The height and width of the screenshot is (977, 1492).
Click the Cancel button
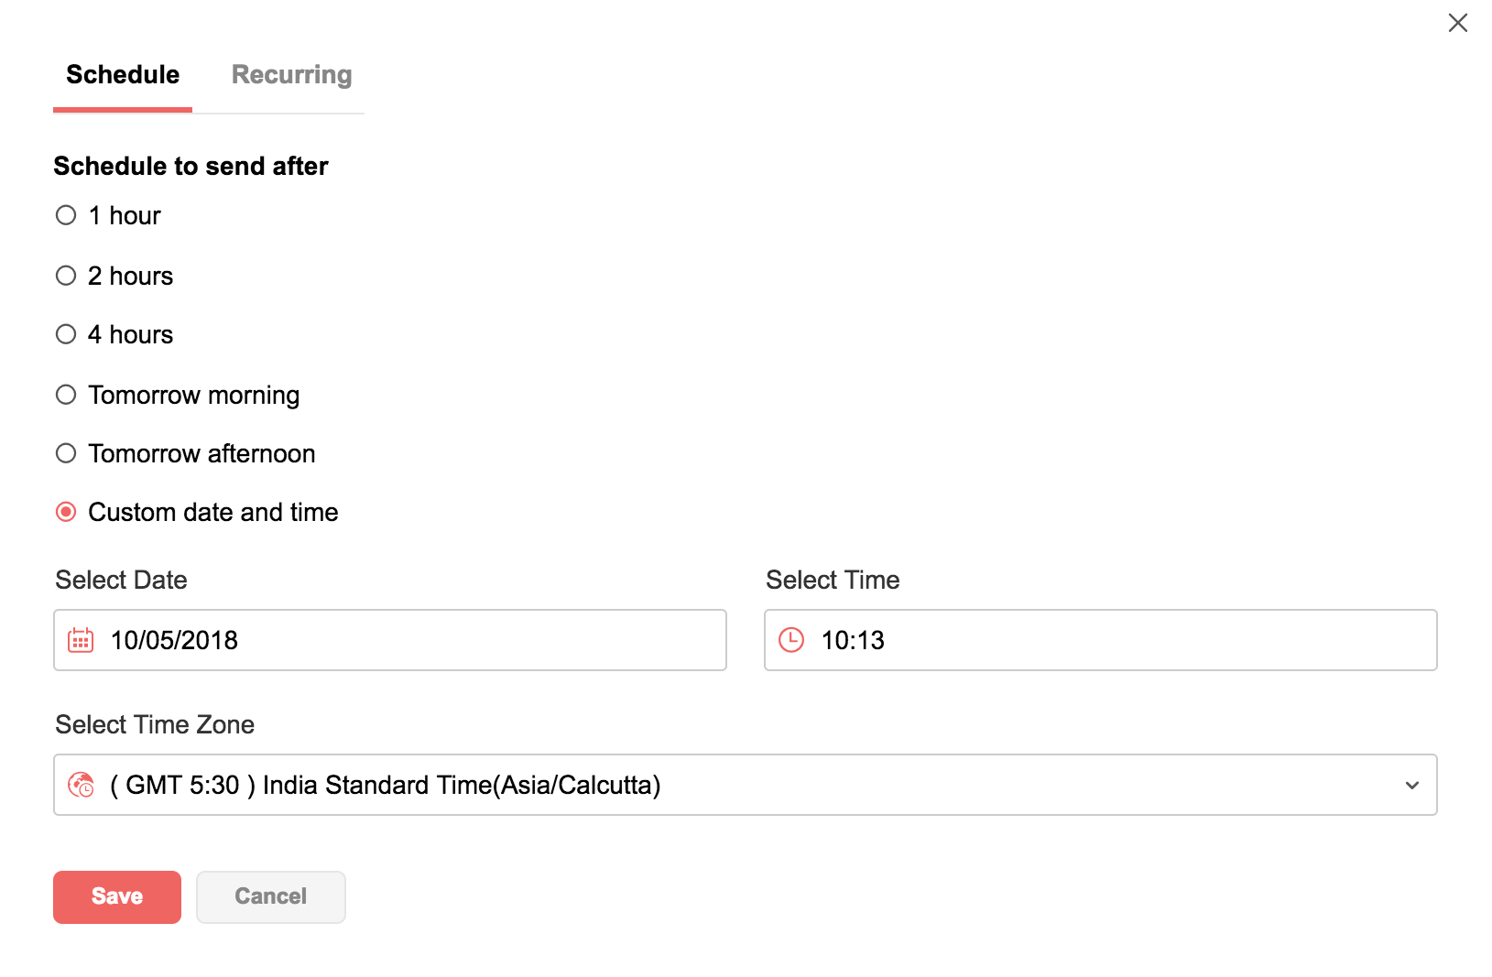[x=270, y=896]
